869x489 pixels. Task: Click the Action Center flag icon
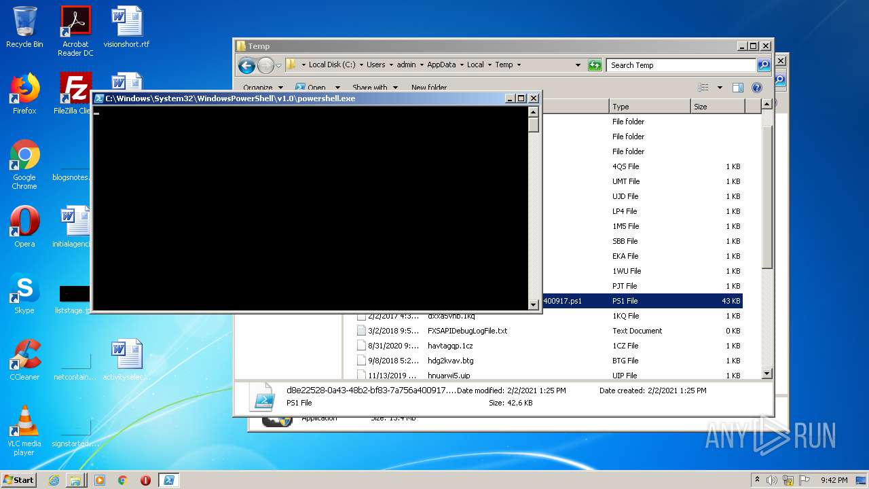pyautogui.click(x=805, y=480)
